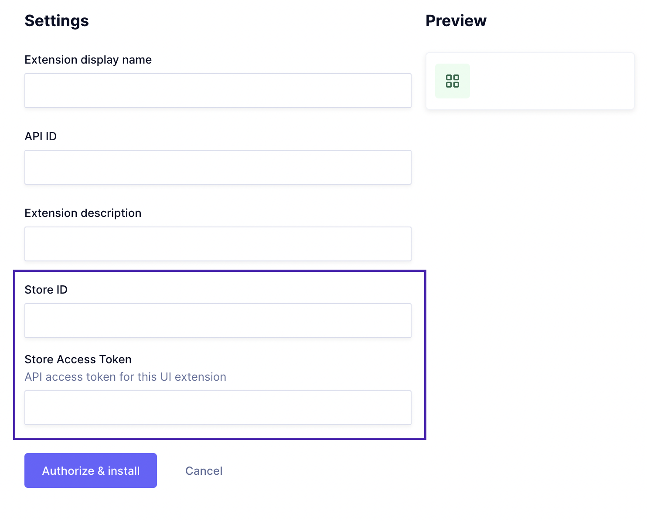The image size is (647, 521).
Task: Click the API access token helper text
Action: pos(125,377)
